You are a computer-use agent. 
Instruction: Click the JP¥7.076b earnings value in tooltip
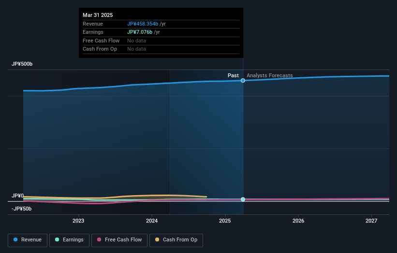click(x=140, y=32)
